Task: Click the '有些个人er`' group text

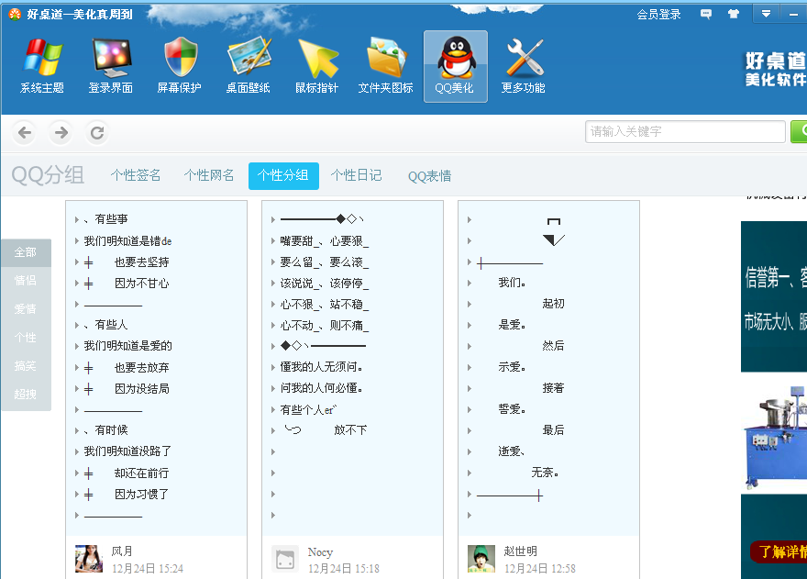Action: pos(308,409)
